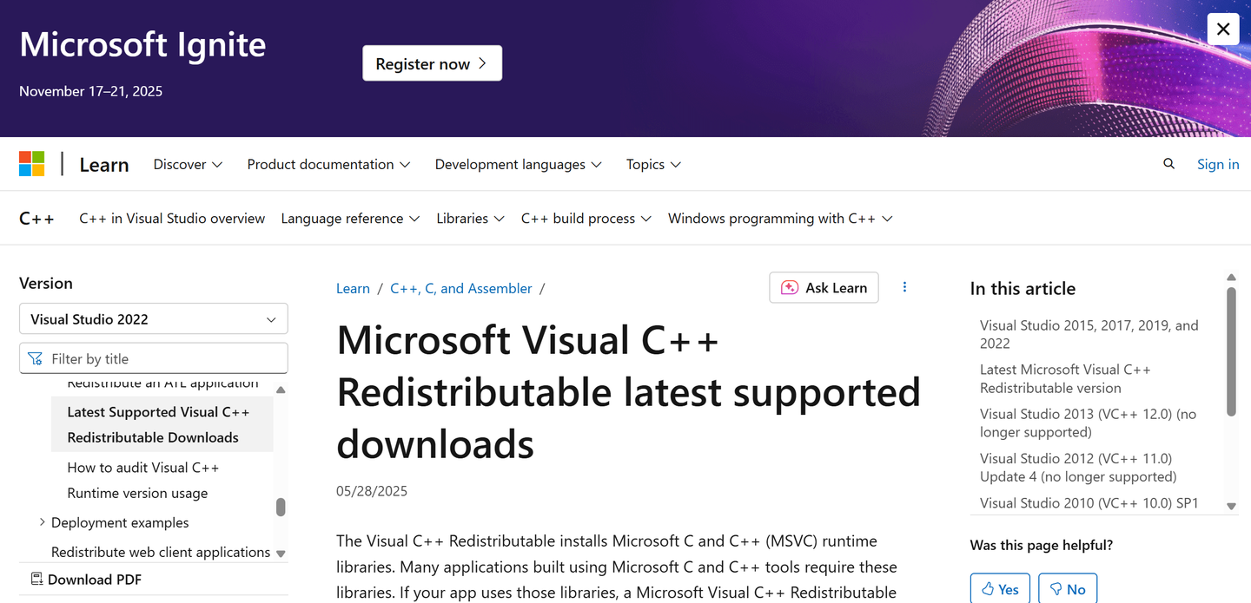Screen dimensions: 1251x603
Task: Click the Microsoft logo icon
Action: click(32, 163)
